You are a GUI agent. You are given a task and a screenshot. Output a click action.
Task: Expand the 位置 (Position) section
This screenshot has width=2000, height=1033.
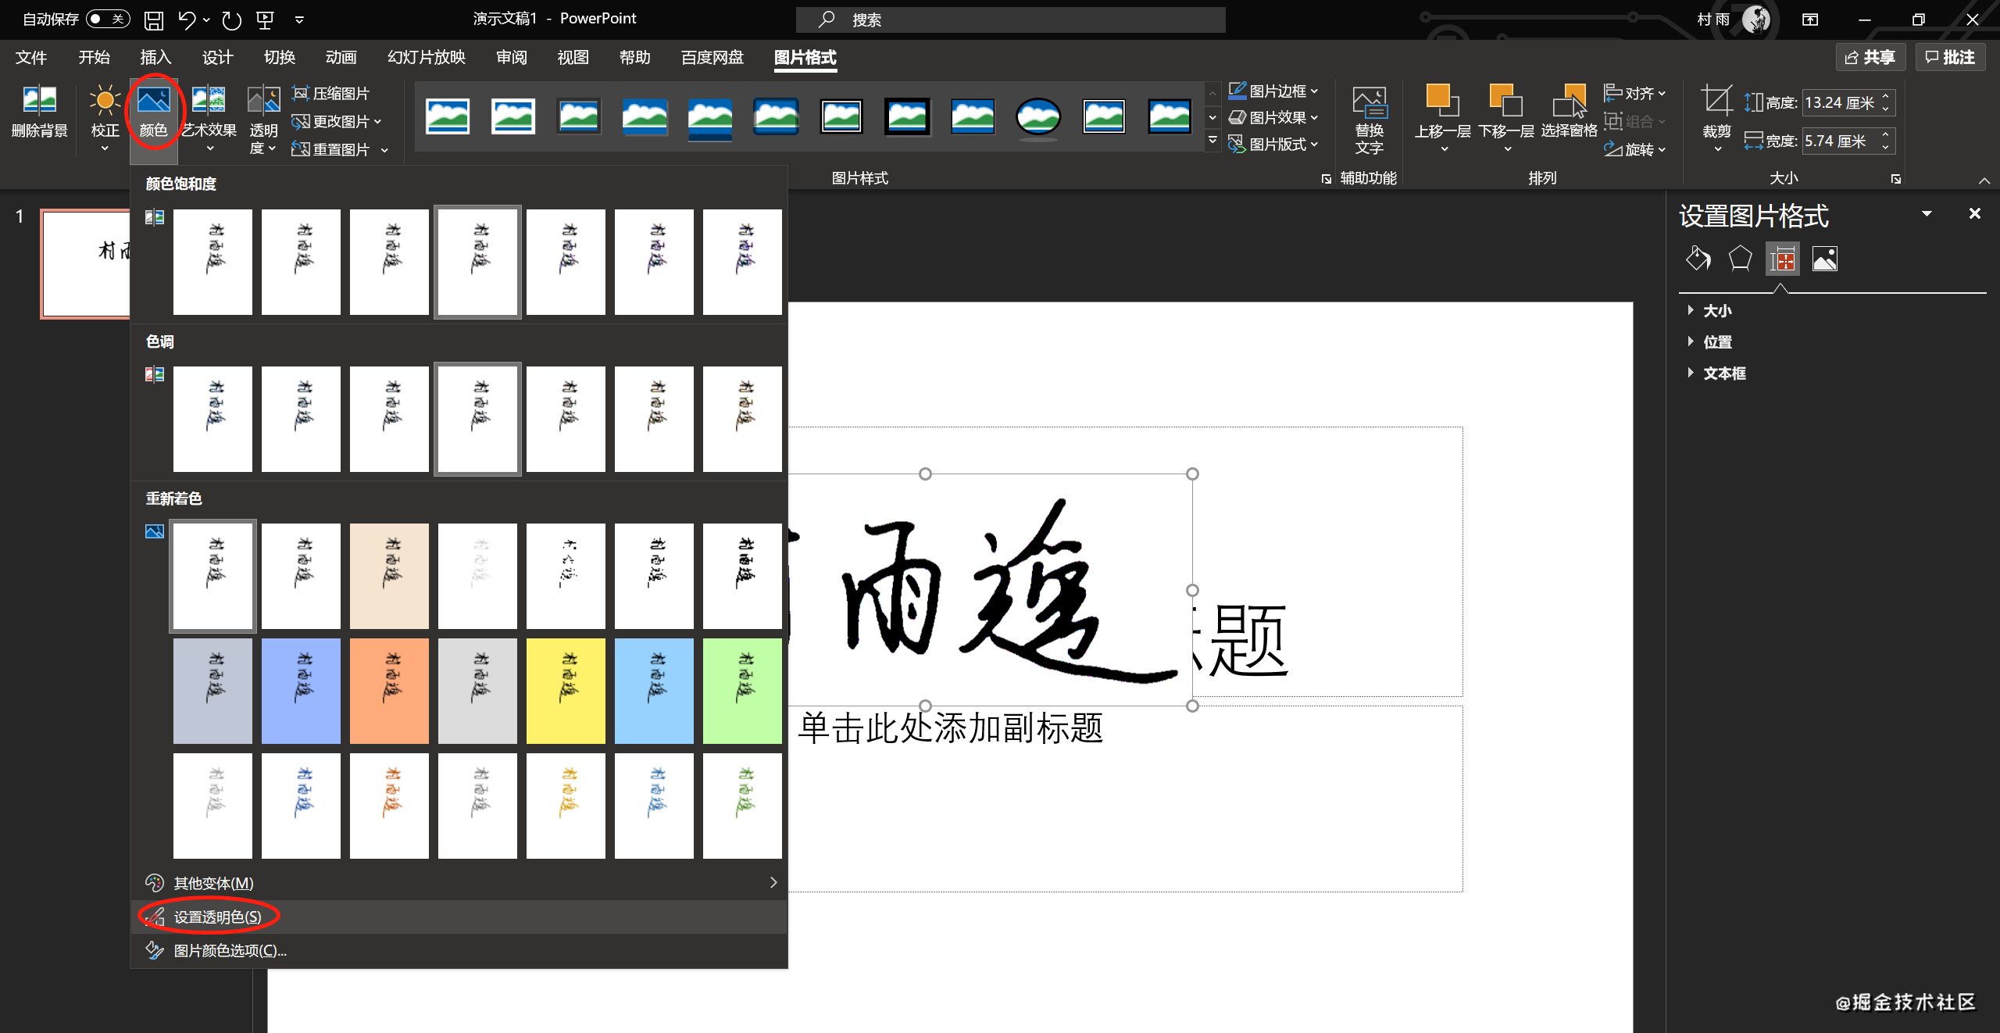click(1717, 342)
